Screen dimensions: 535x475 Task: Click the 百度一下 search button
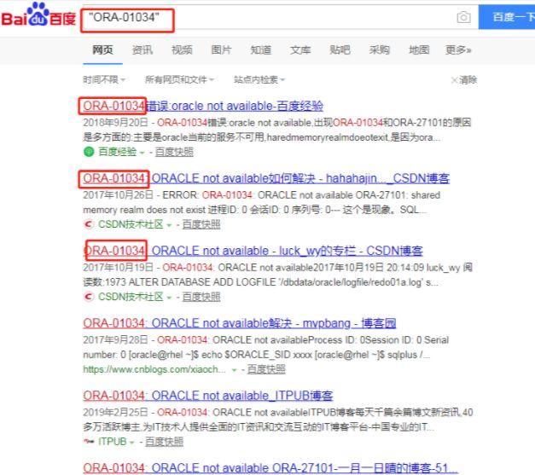pos(507,17)
